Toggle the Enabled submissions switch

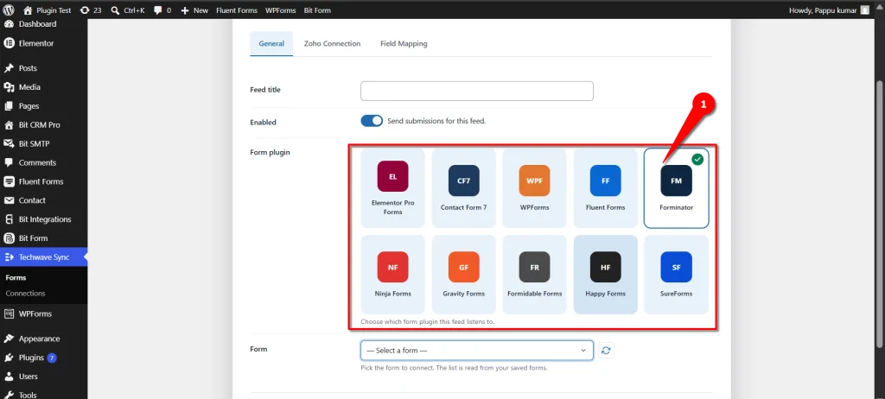[x=372, y=121]
